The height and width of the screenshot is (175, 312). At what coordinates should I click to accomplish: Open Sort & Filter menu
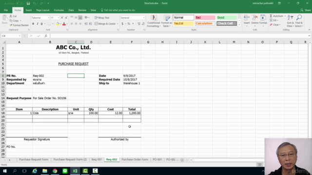291,21
